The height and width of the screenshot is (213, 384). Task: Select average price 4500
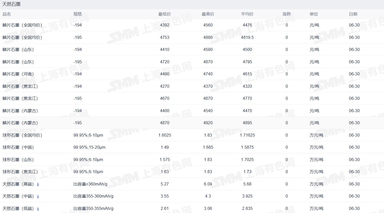(x=247, y=49)
